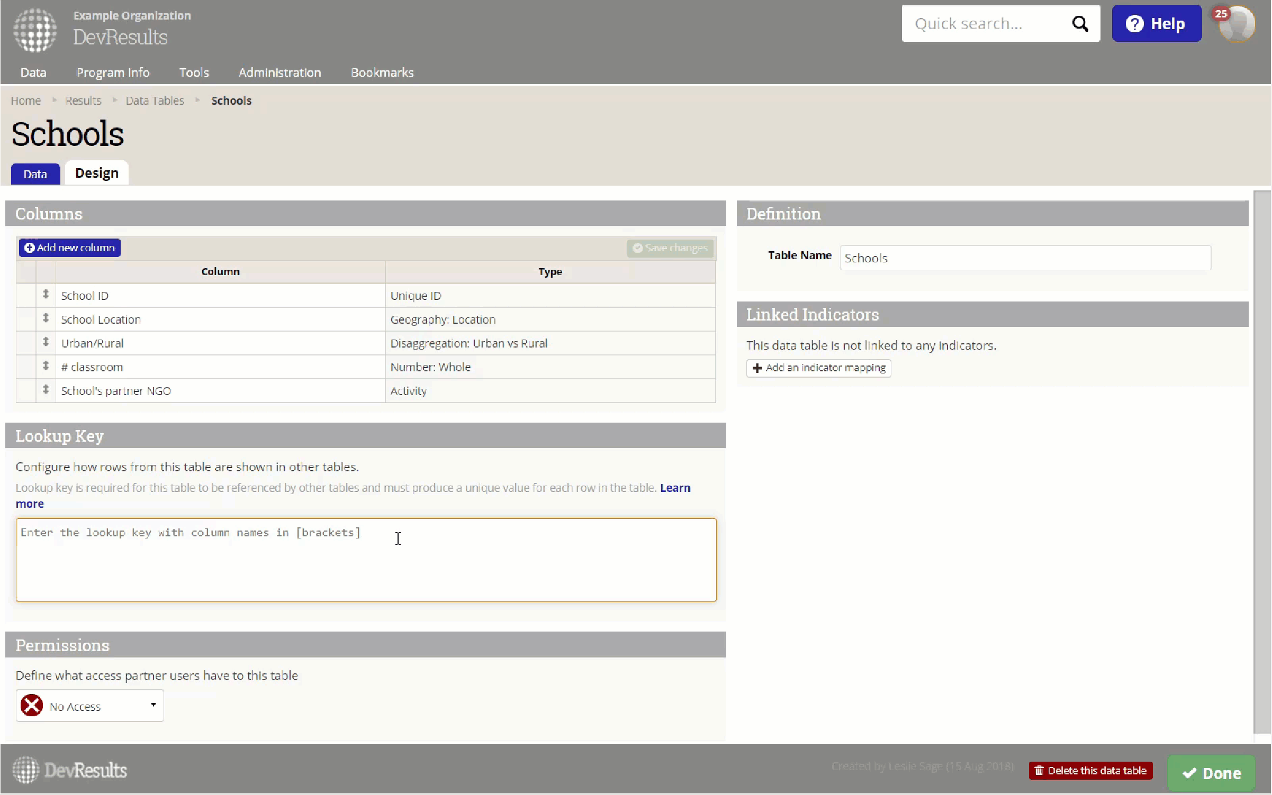Grab the reorder handle for Urban/Rural row
The width and height of the screenshot is (1272, 795).
click(x=46, y=342)
